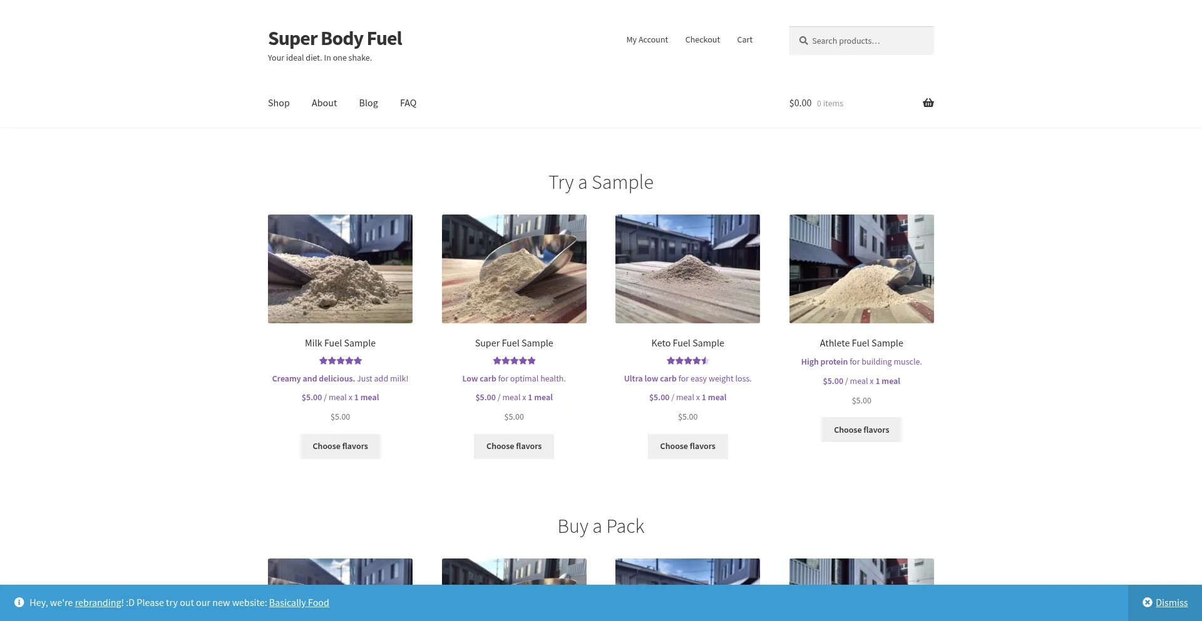
Task: Click the "0 items" cart count
Action: (x=830, y=104)
